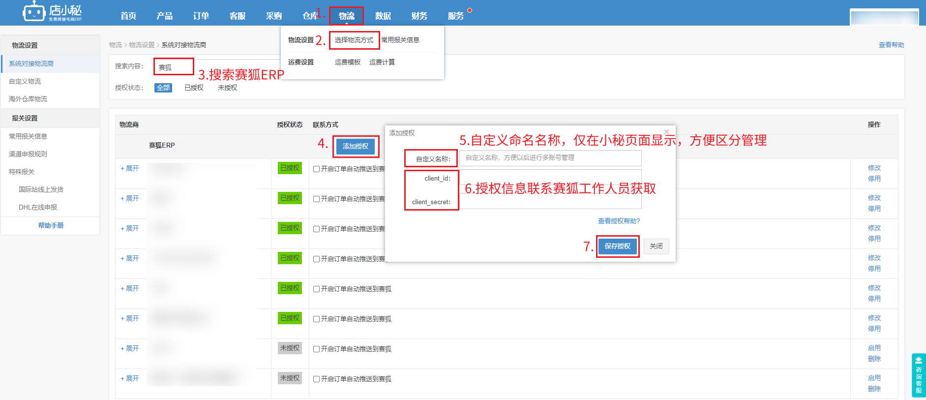Filter authorization status by 已授权
Screen dimensions: 926x400
coord(194,88)
